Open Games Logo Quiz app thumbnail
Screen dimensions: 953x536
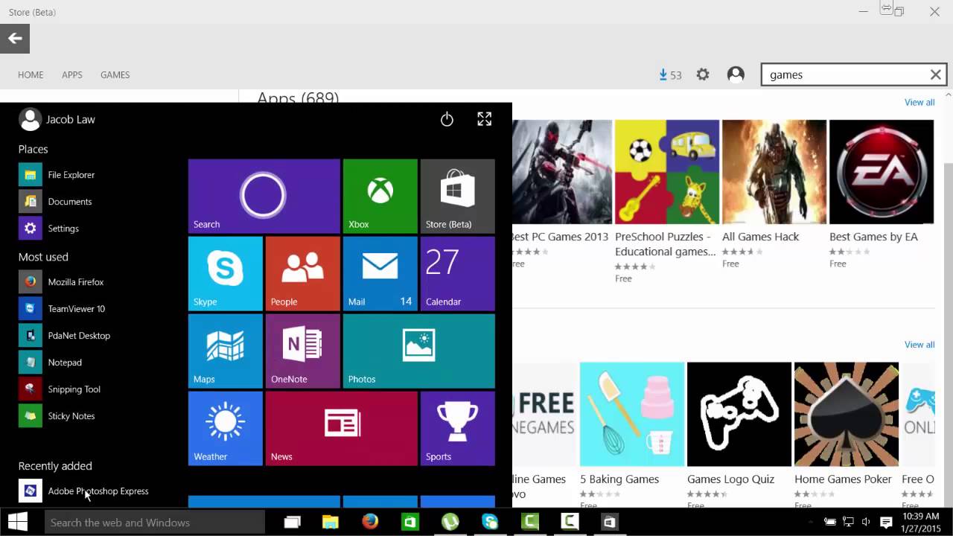[739, 414]
